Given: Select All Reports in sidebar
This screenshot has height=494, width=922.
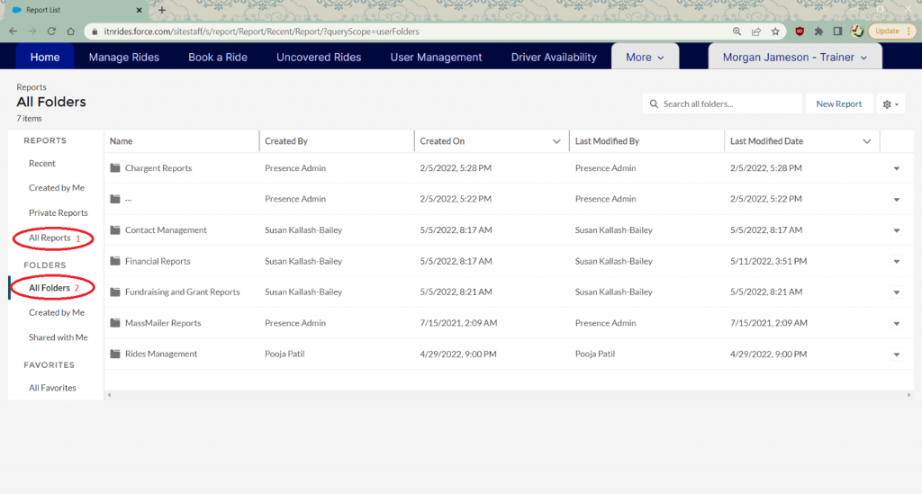Looking at the screenshot, I should 50,238.
